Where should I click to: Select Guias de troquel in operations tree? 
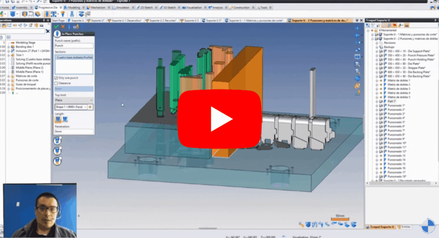pos(26,84)
